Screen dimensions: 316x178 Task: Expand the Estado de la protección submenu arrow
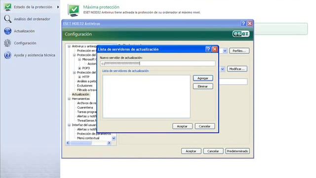point(58,7)
